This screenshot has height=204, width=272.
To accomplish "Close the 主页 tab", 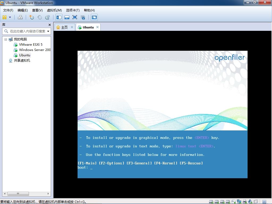I will click(x=72, y=27).
